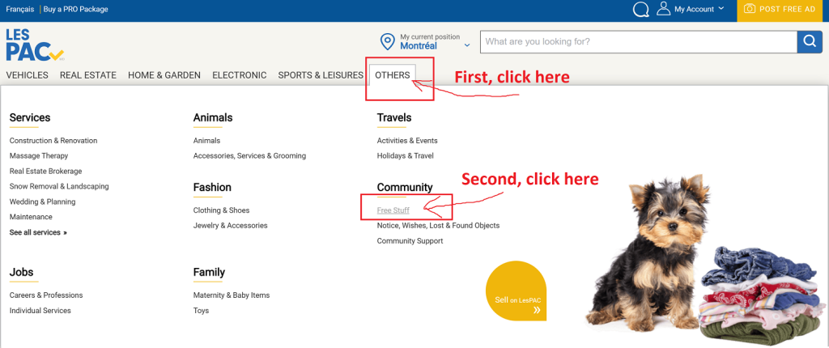Open Careers & Professions jobs
The image size is (829, 348).
[x=46, y=295]
